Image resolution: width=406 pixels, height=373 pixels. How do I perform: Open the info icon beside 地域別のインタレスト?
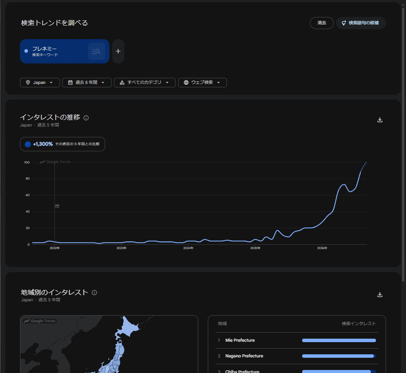94,293
